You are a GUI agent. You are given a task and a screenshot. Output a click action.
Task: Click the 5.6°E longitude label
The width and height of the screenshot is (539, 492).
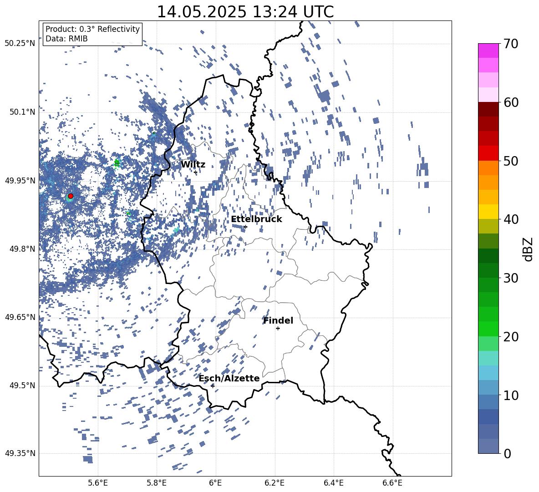[x=98, y=483]
